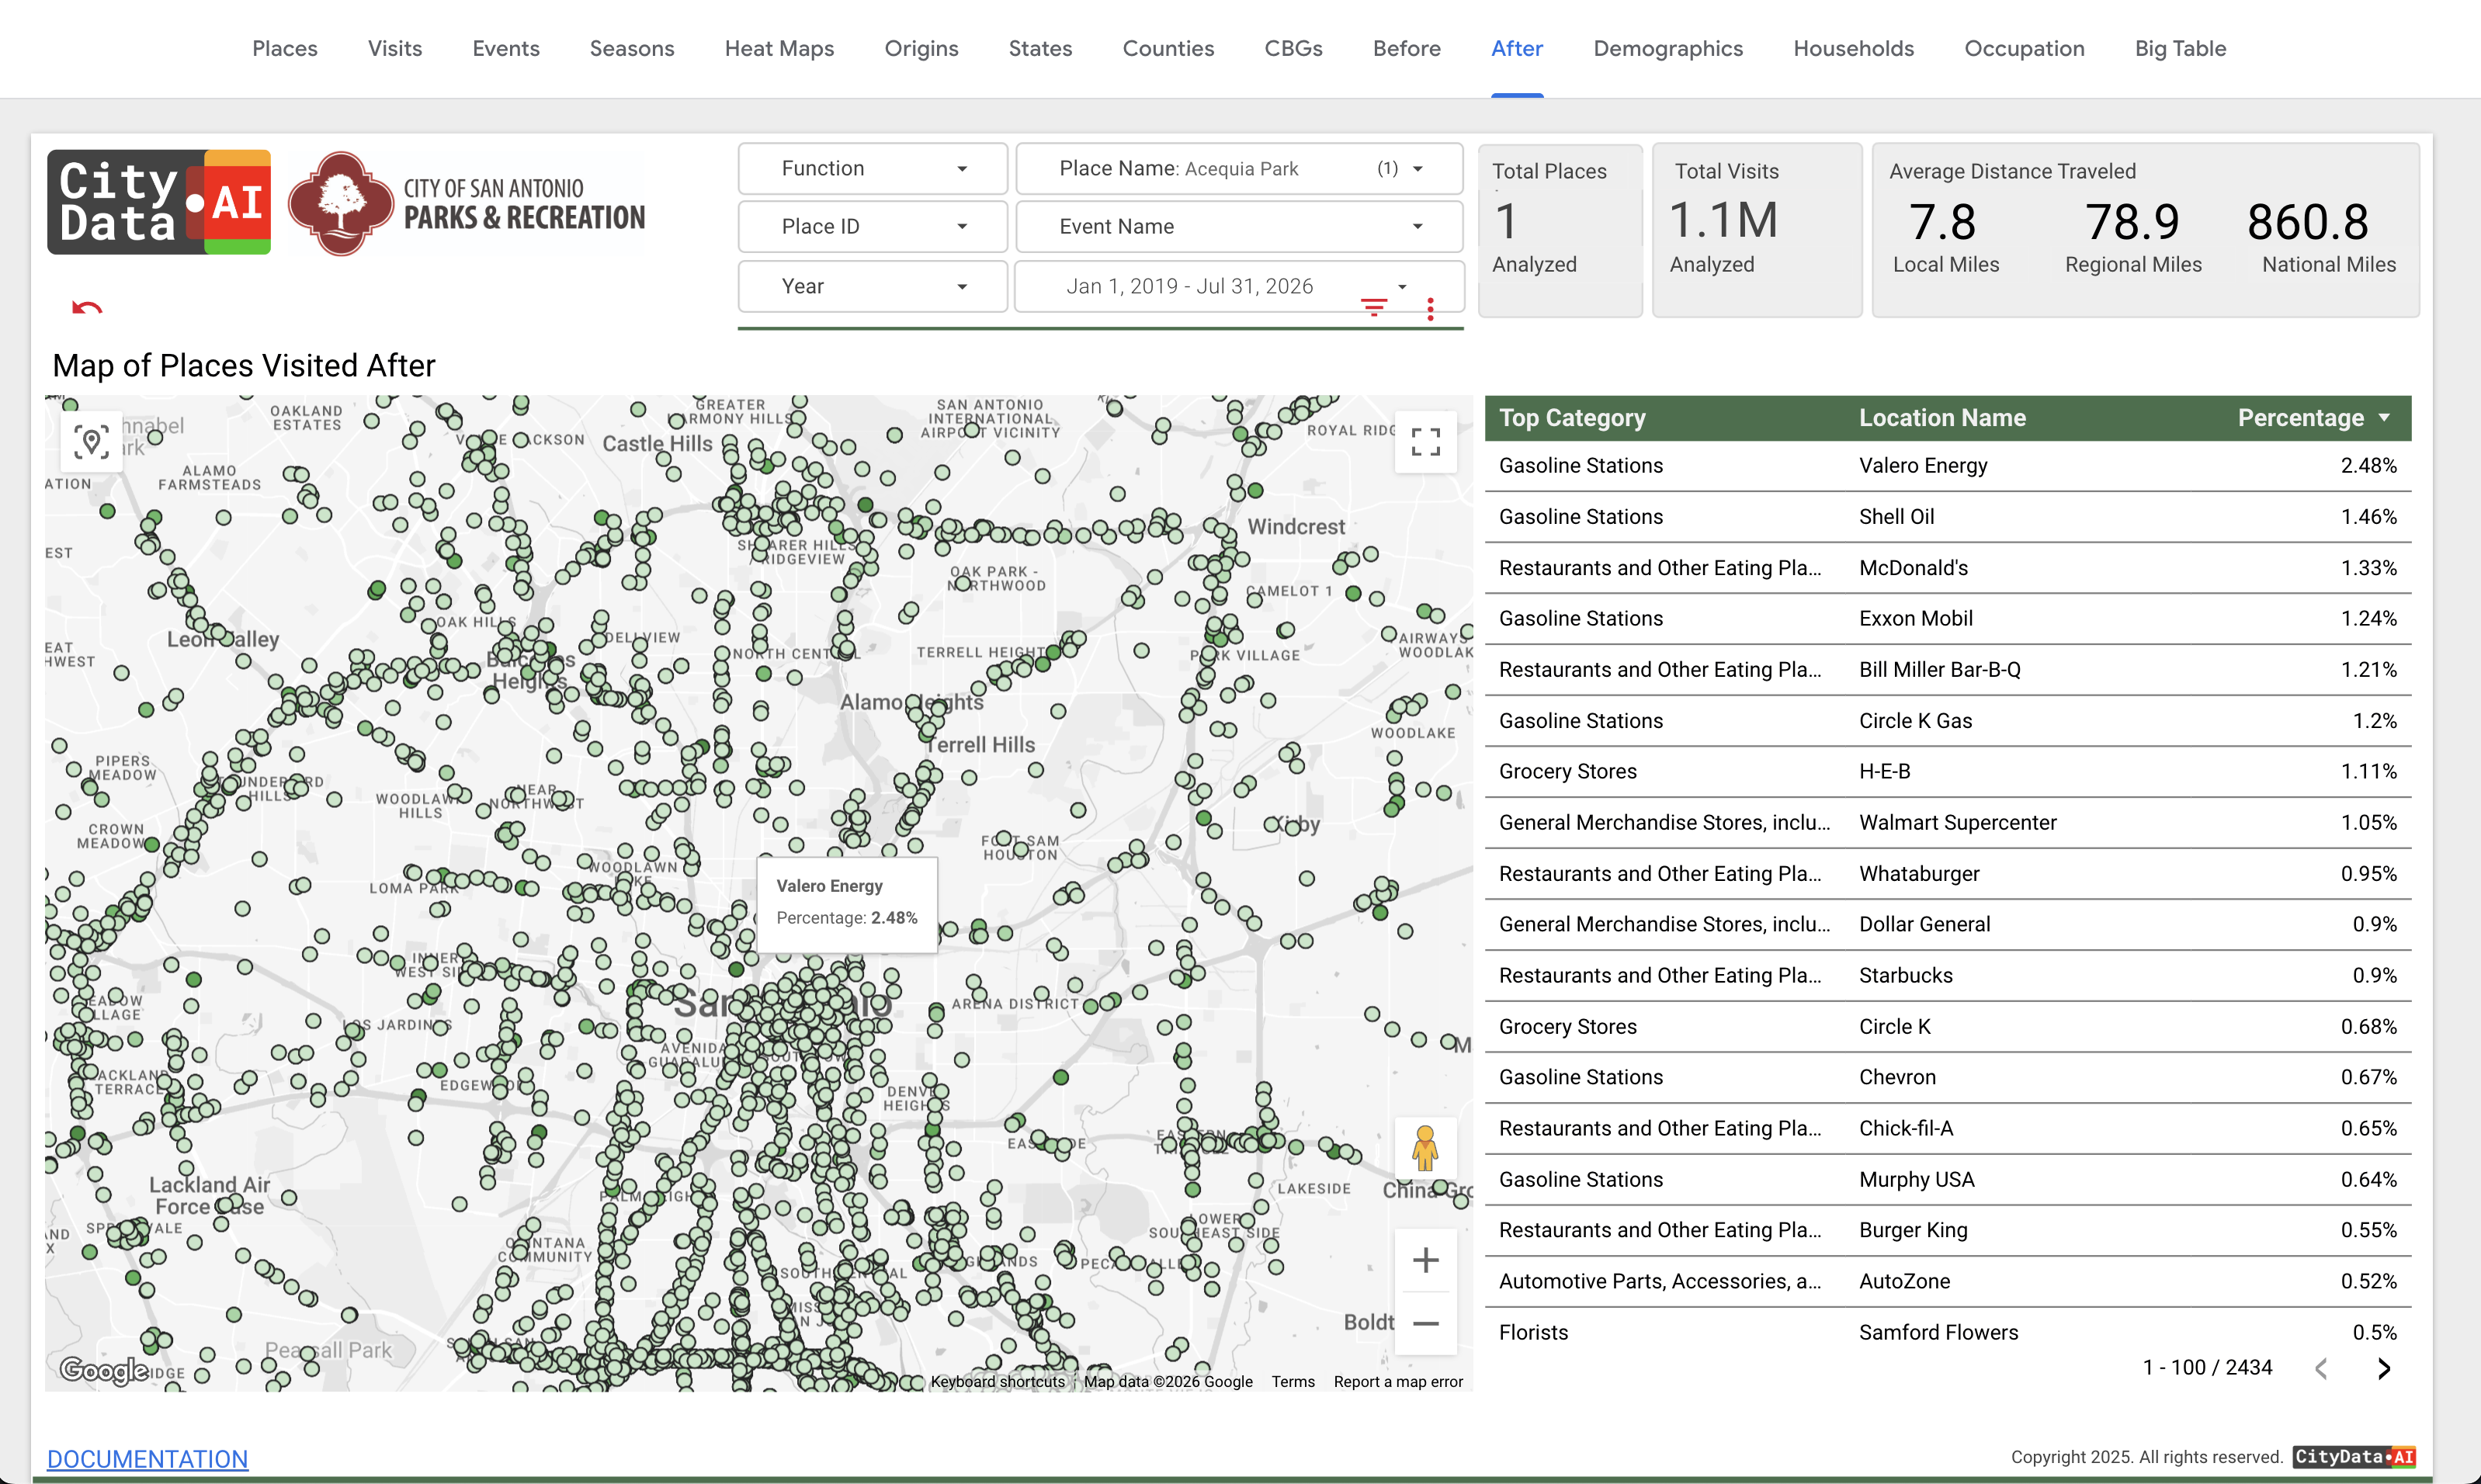This screenshot has height=1484, width=2481.
Task: Click Report a map error link
Action: (x=1398, y=1381)
